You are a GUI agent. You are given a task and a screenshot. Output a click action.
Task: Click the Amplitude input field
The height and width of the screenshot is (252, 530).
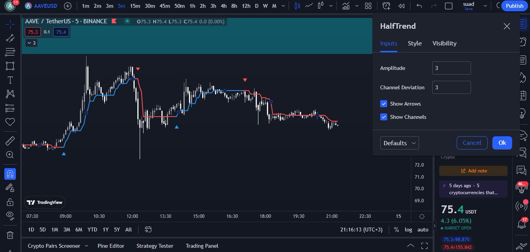[x=451, y=68]
